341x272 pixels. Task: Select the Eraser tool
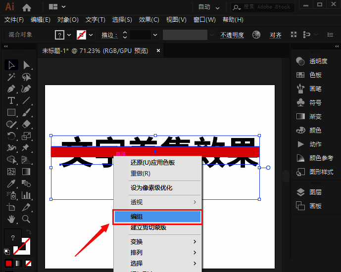click(26, 124)
